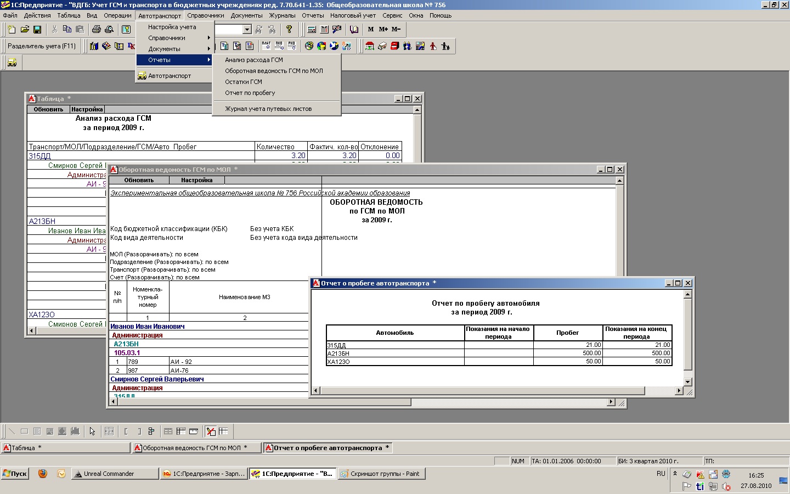Open the toolbar combo box dropdown arrow
The image size is (790, 494).
click(x=247, y=30)
